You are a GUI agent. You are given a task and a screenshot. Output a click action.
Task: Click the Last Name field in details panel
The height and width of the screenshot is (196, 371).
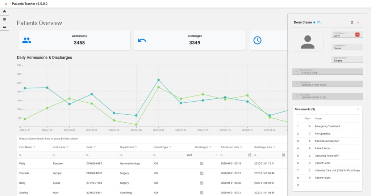click(x=347, y=48)
